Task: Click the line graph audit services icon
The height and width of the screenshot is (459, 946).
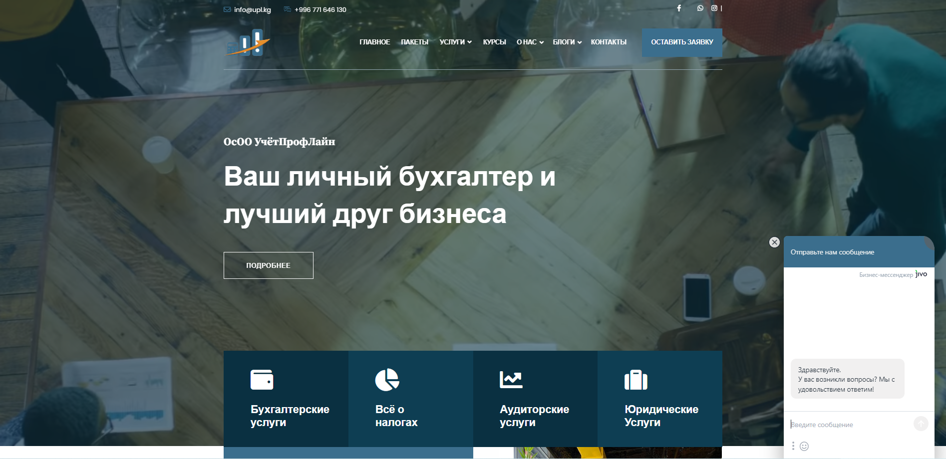Action: click(511, 380)
